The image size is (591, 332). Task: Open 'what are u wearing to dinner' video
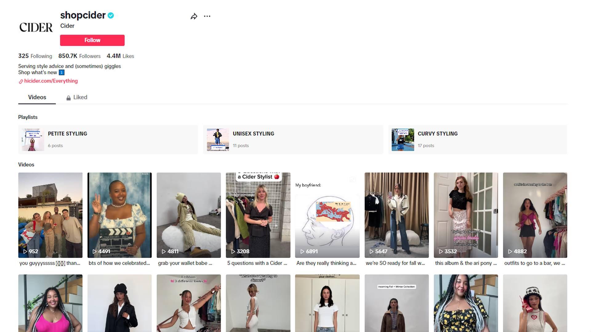coord(258,303)
